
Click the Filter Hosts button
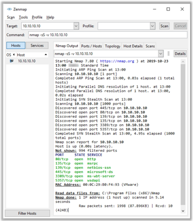(x=27, y=213)
